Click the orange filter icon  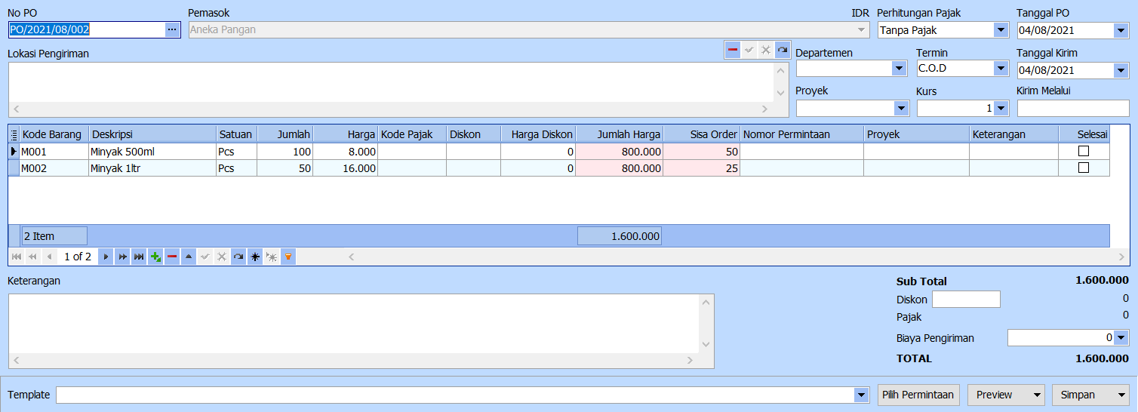(288, 257)
